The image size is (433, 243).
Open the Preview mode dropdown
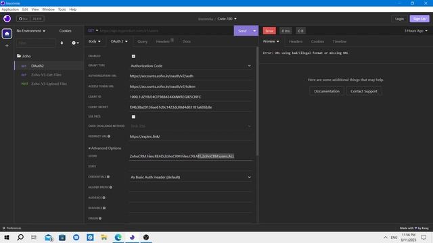[271, 41]
